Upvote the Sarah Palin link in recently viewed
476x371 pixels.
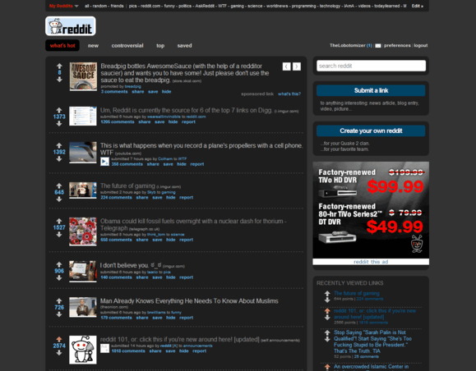coord(327,332)
